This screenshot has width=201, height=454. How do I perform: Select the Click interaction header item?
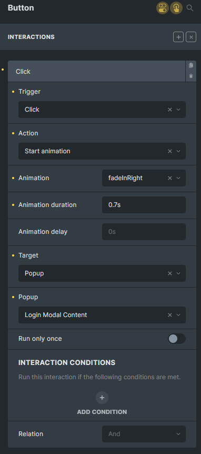pyautogui.click(x=97, y=72)
